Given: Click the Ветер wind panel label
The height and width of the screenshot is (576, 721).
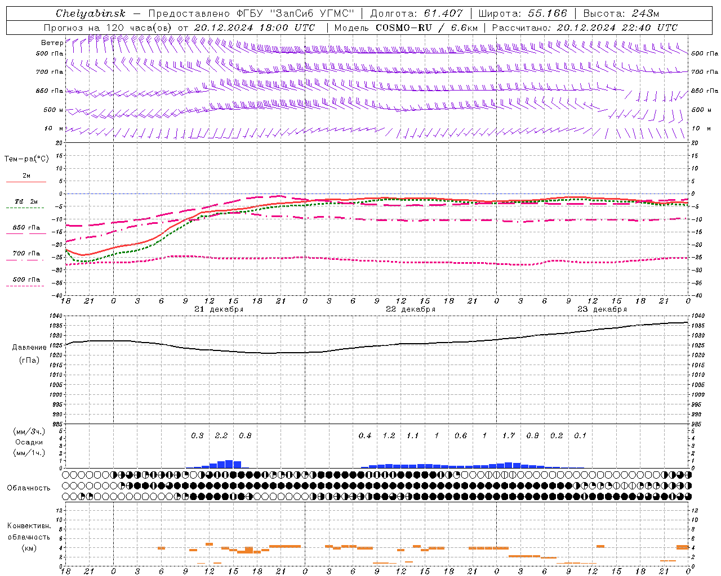Looking at the screenshot, I should click(52, 43).
